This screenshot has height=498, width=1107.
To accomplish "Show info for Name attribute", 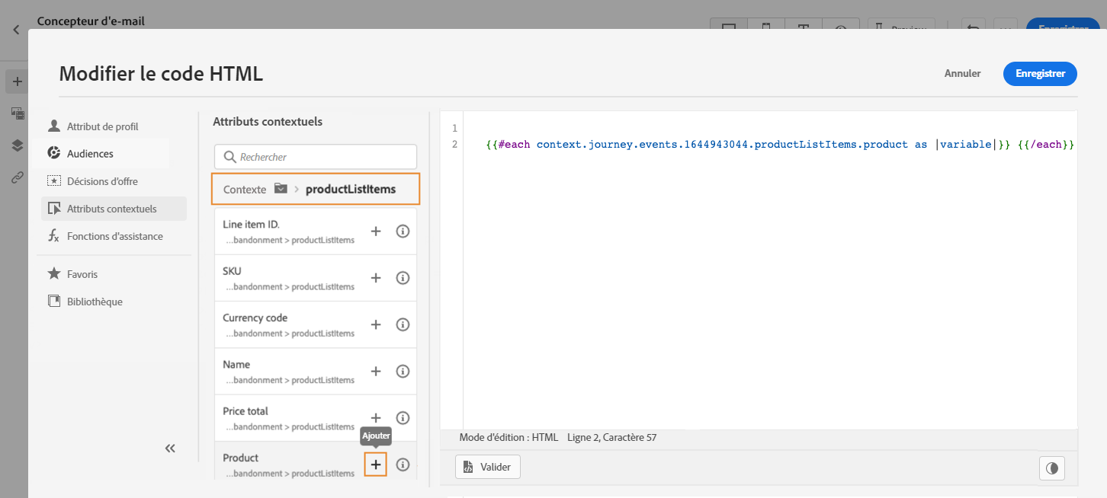I will (403, 372).
